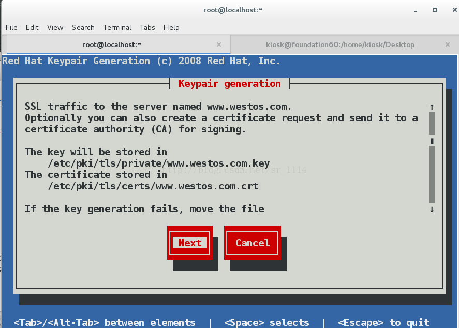The width and height of the screenshot is (459, 328).
Task: Click the Cancel button
Action: [x=253, y=243]
